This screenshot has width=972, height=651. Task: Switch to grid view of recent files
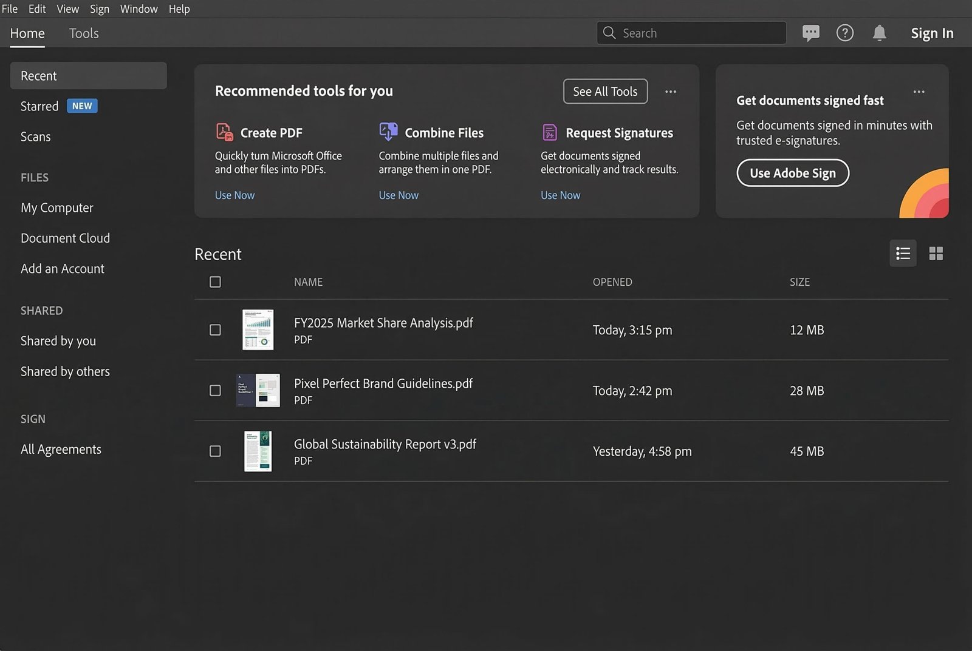(x=936, y=253)
